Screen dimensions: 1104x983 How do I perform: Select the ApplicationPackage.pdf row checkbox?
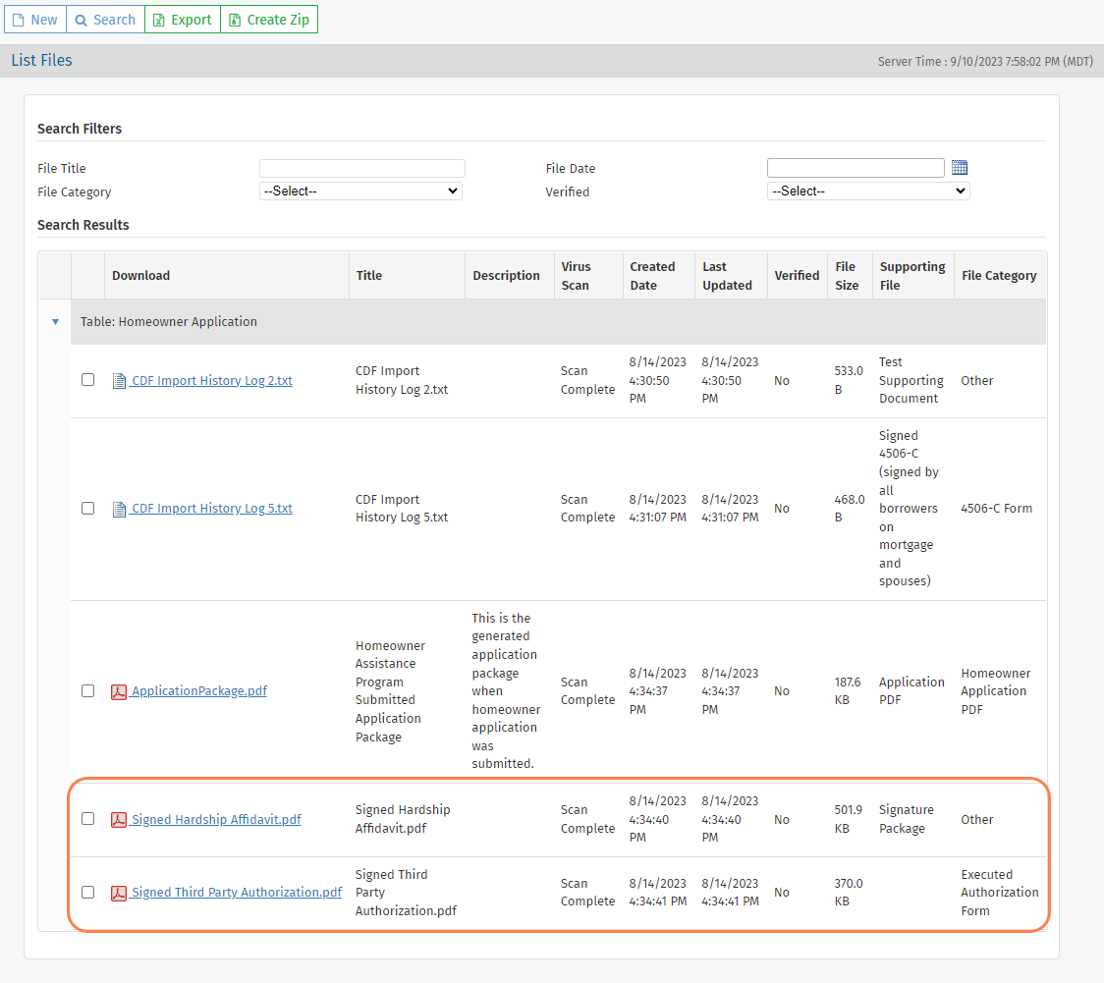(88, 690)
